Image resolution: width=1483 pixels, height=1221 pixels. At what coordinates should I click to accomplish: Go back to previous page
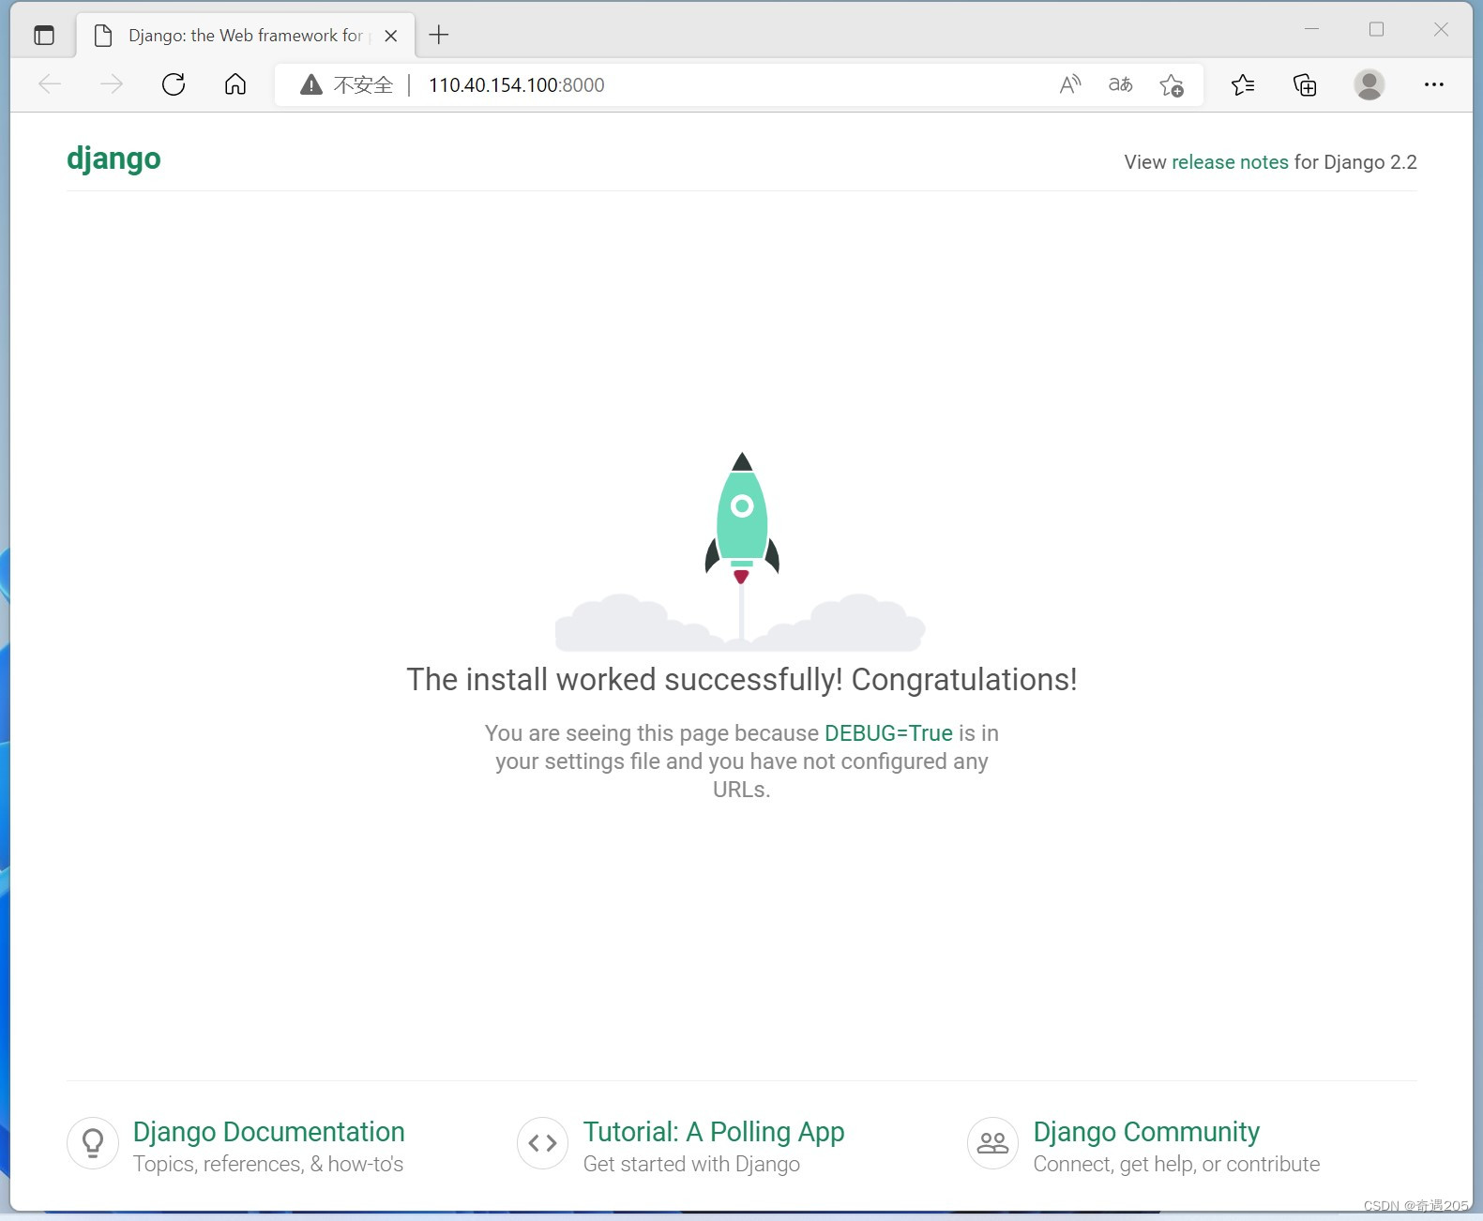coord(50,84)
